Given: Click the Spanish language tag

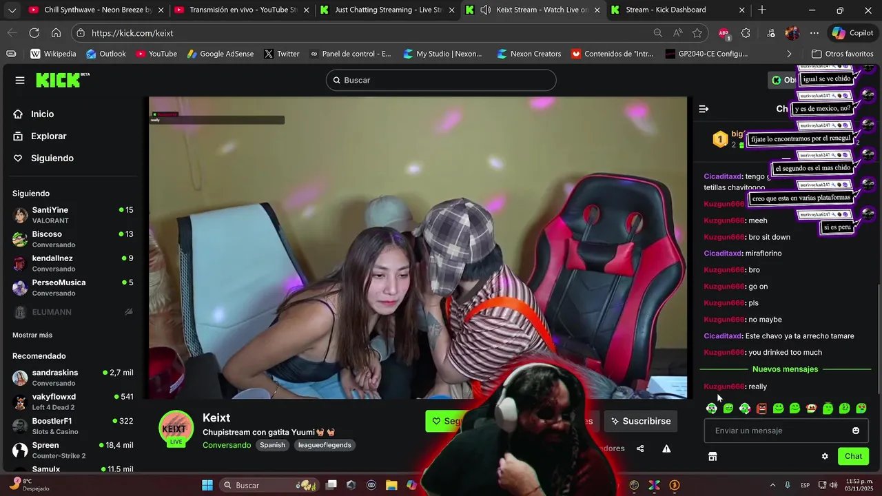Looking at the screenshot, I should pyautogui.click(x=272, y=445).
